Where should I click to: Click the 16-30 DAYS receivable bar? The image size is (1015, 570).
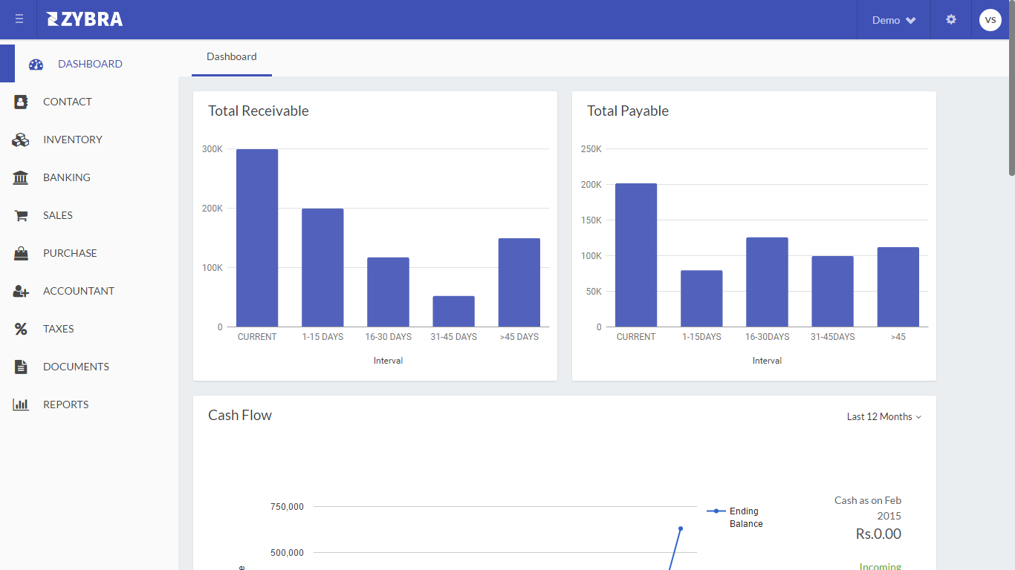point(388,292)
